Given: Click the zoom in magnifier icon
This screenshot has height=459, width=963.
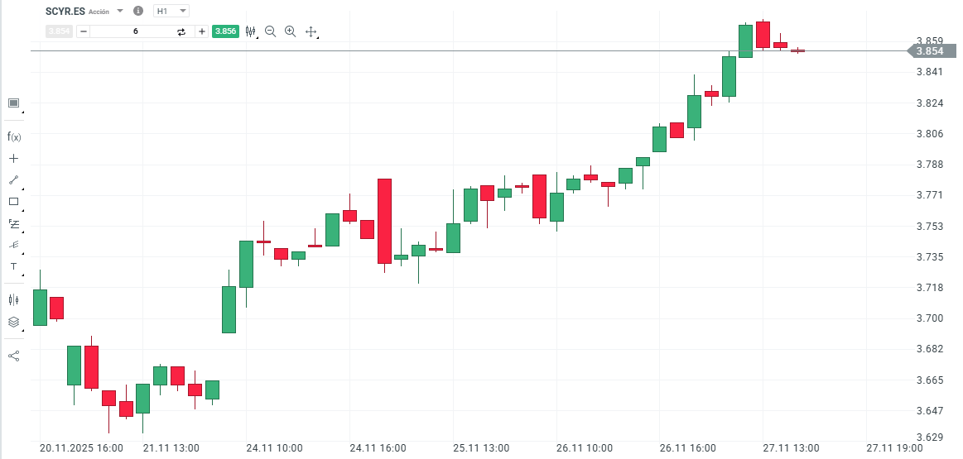Looking at the screenshot, I should [x=290, y=31].
